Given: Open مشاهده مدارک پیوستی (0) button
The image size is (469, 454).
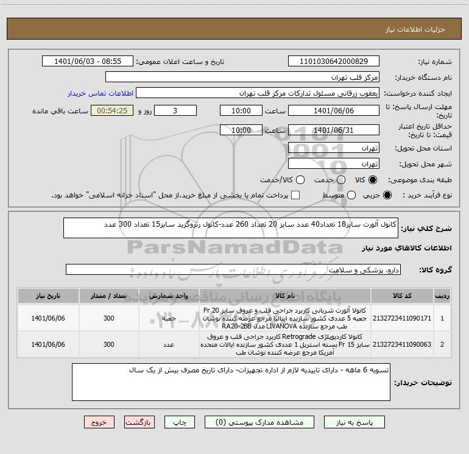Looking at the screenshot, I should pos(259,422).
